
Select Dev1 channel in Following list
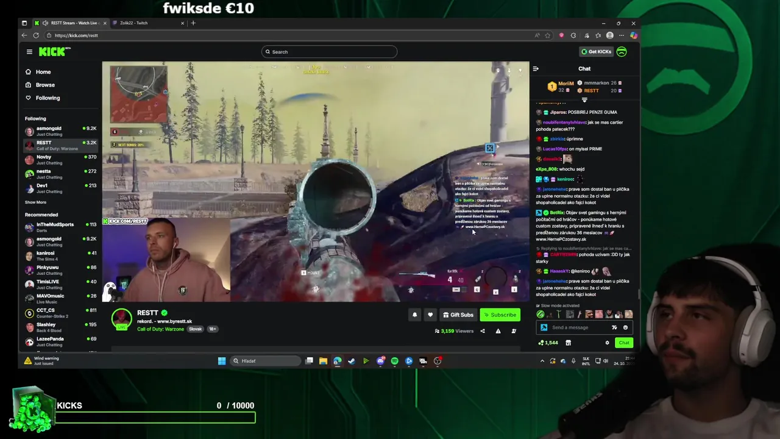coord(60,188)
